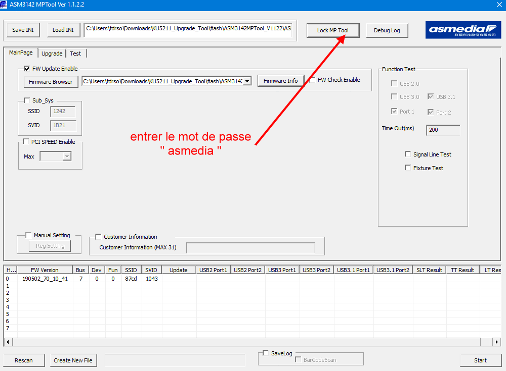Viewport: 506px width, 371px height.
Task: Enable the SaveLog checkbox
Action: coord(266,353)
